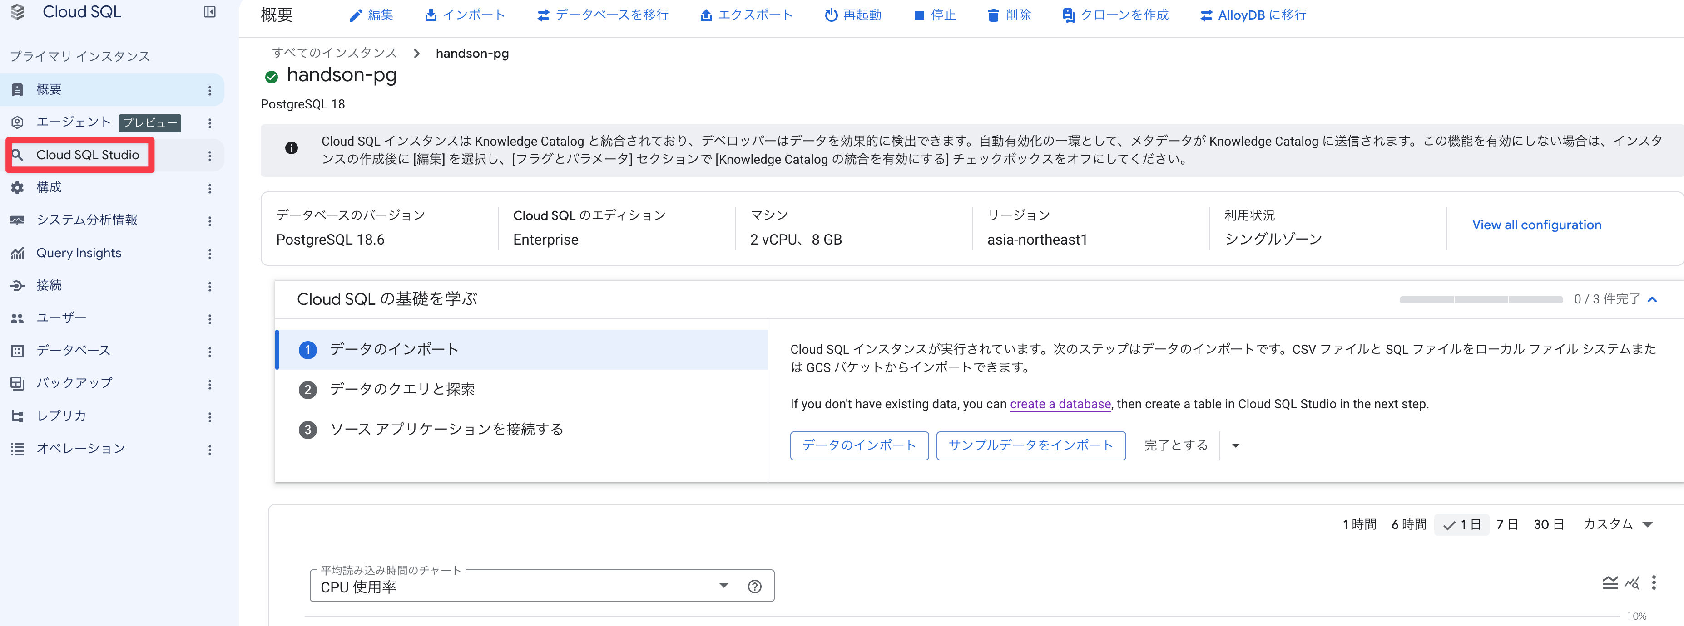Open the View all configuration link
The width and height of the screenshot is (1684, 626).
tap(1536, 225)
